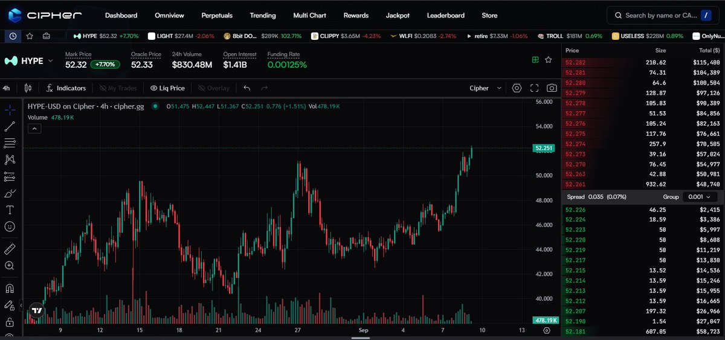Open the candlestick chart style selector
Image resolution: width=725 pixels, height=340 pixels.
point(27,88)
